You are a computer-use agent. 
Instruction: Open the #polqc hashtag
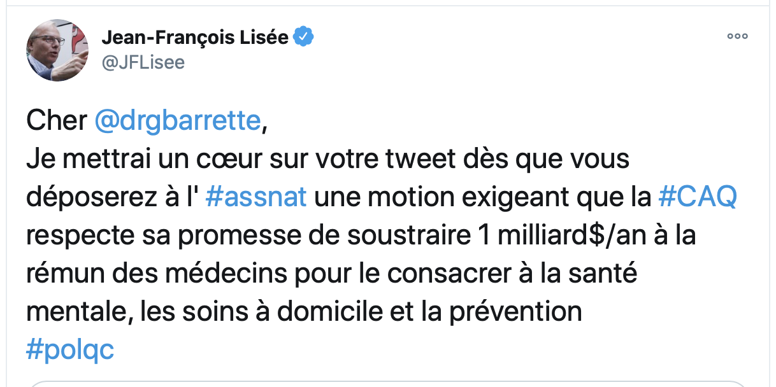click(70, 351)
